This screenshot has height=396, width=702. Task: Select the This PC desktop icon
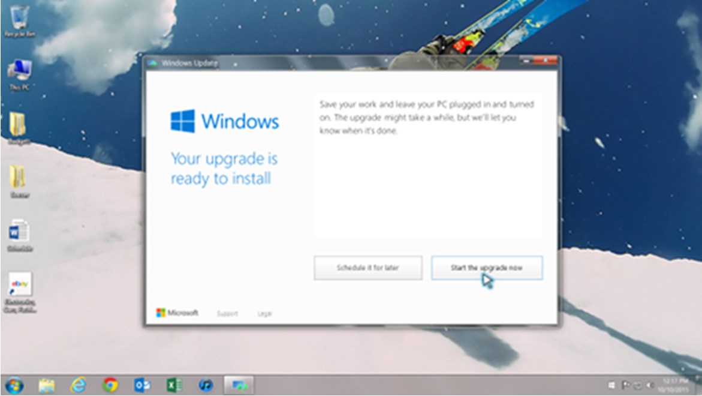[x=19, y=75]
